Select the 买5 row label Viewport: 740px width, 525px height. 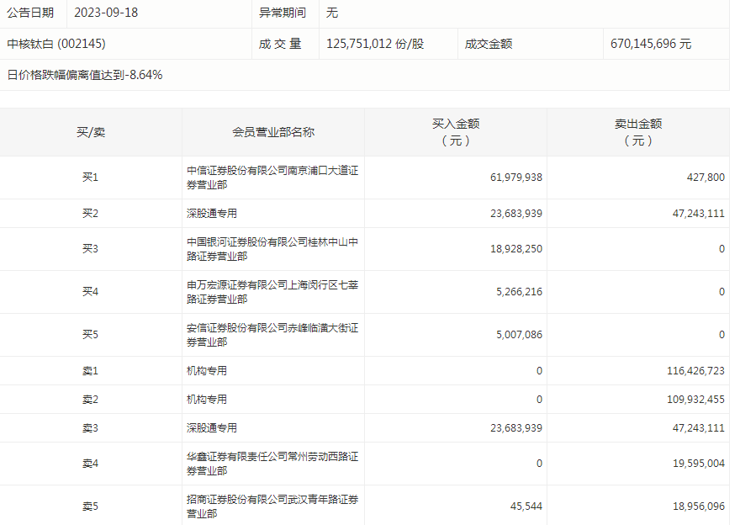(90, 335)
